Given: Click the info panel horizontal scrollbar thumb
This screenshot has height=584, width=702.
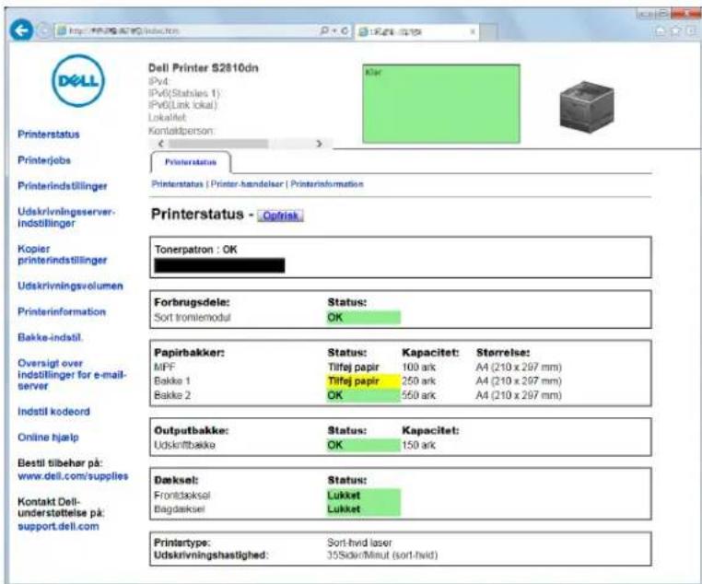Looking at the screenshot, I should tap(218, 144).
